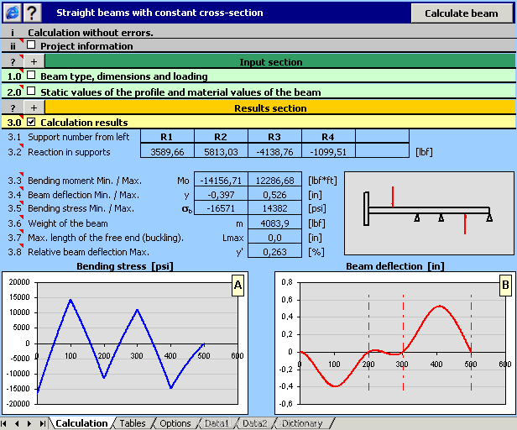The height and width of the screenshot is (430, 517).
Task: Expand Input section with plus button
Action: tap(34, 61)
